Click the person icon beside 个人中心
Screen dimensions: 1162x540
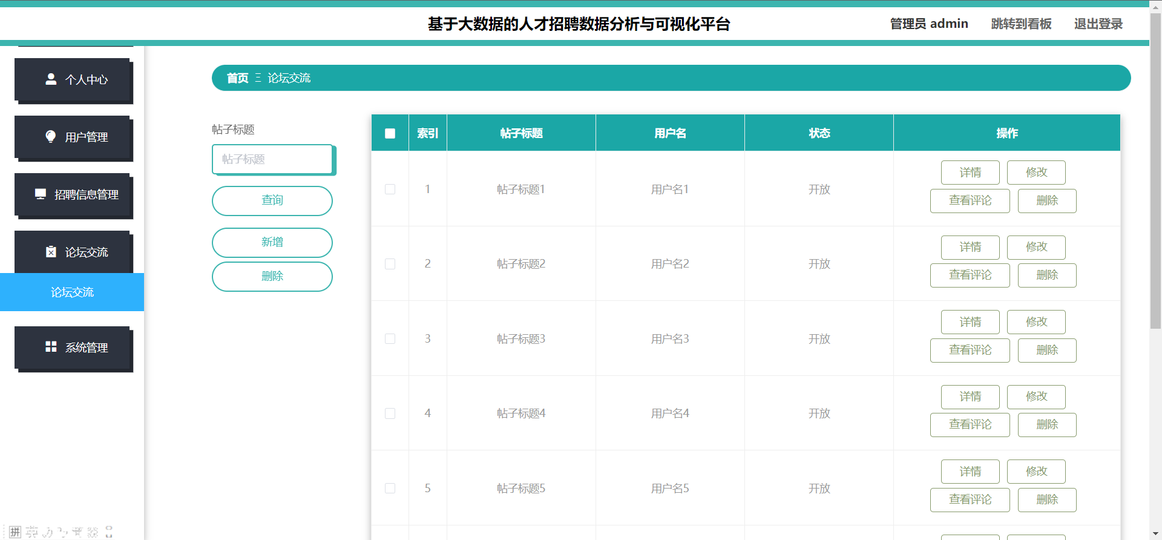51,79
